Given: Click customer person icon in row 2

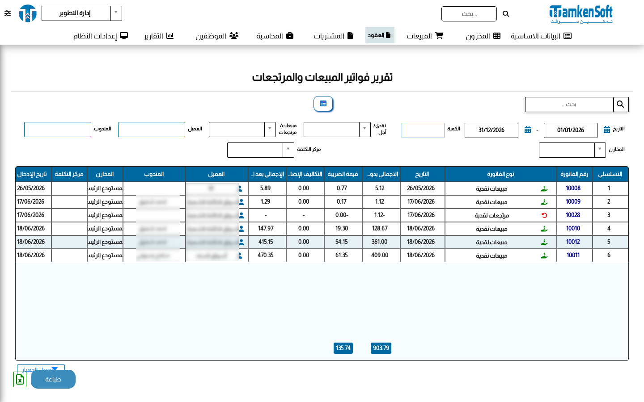Looking at the screenshot, I should coord(241,202).
